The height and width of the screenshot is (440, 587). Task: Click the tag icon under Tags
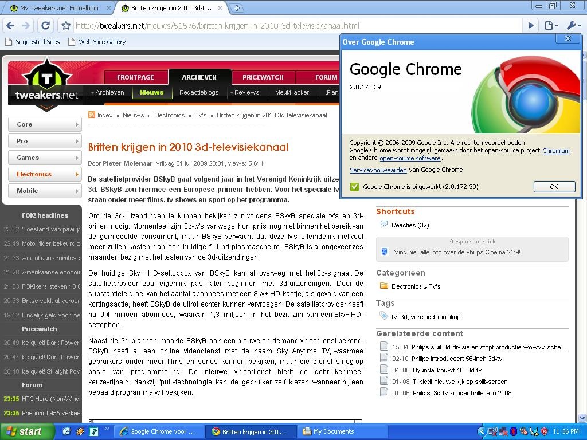pyautogui.click(x=383, y=316)
